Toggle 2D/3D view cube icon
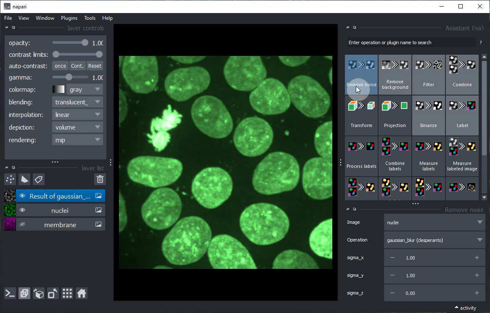The height and width of the screenshot is (313, 490). pyautogui.click(x=24, y=293)
